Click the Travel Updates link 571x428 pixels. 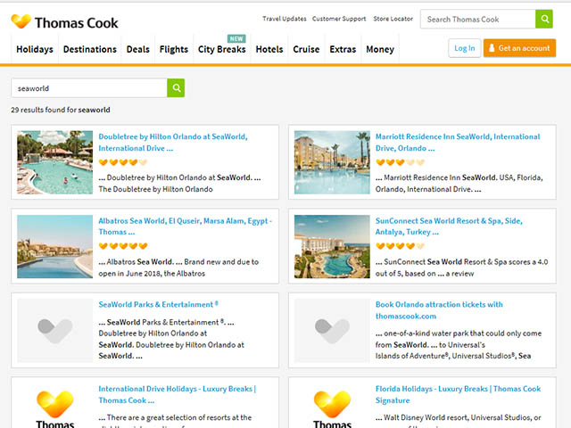coord(285,19)
